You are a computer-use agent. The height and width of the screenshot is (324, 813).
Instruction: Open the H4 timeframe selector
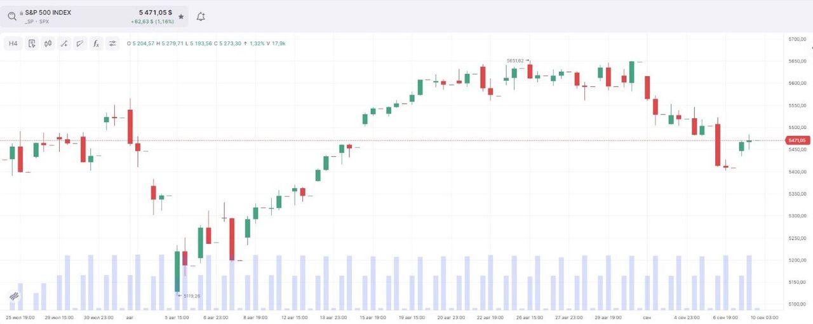tap(13, 43)
